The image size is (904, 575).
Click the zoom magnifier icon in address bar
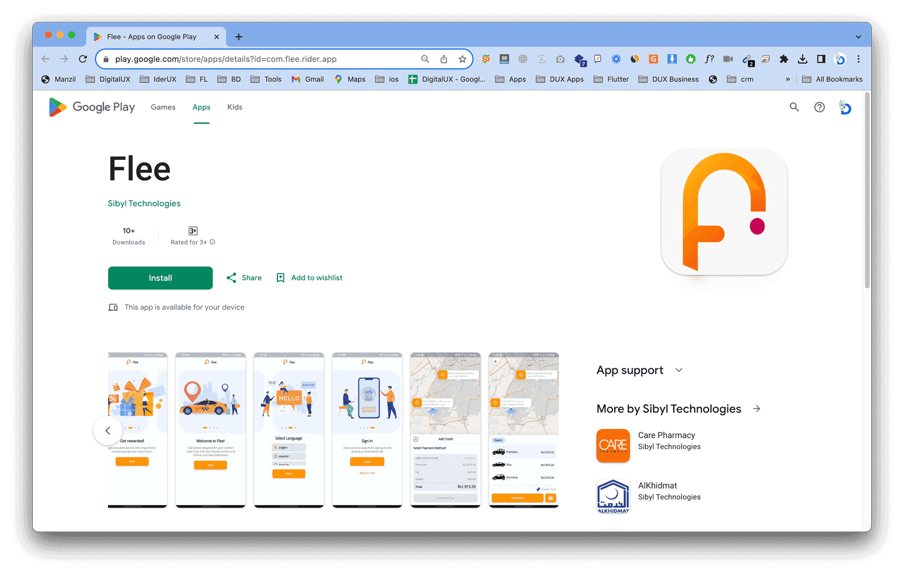tap(425, 59)
